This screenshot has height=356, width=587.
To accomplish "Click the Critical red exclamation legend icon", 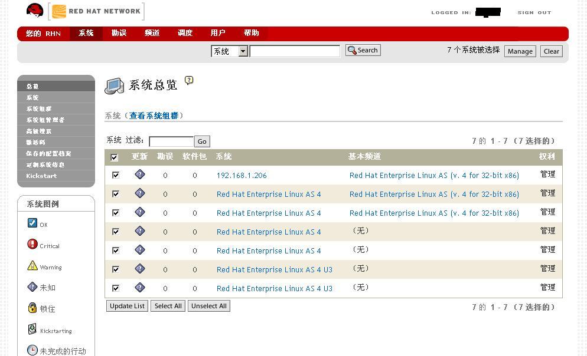I will pyautogui.click(x=32, y=244).
